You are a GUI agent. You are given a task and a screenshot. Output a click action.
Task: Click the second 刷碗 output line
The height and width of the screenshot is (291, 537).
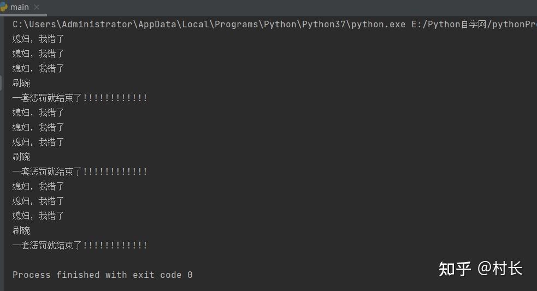coord(21,157)
